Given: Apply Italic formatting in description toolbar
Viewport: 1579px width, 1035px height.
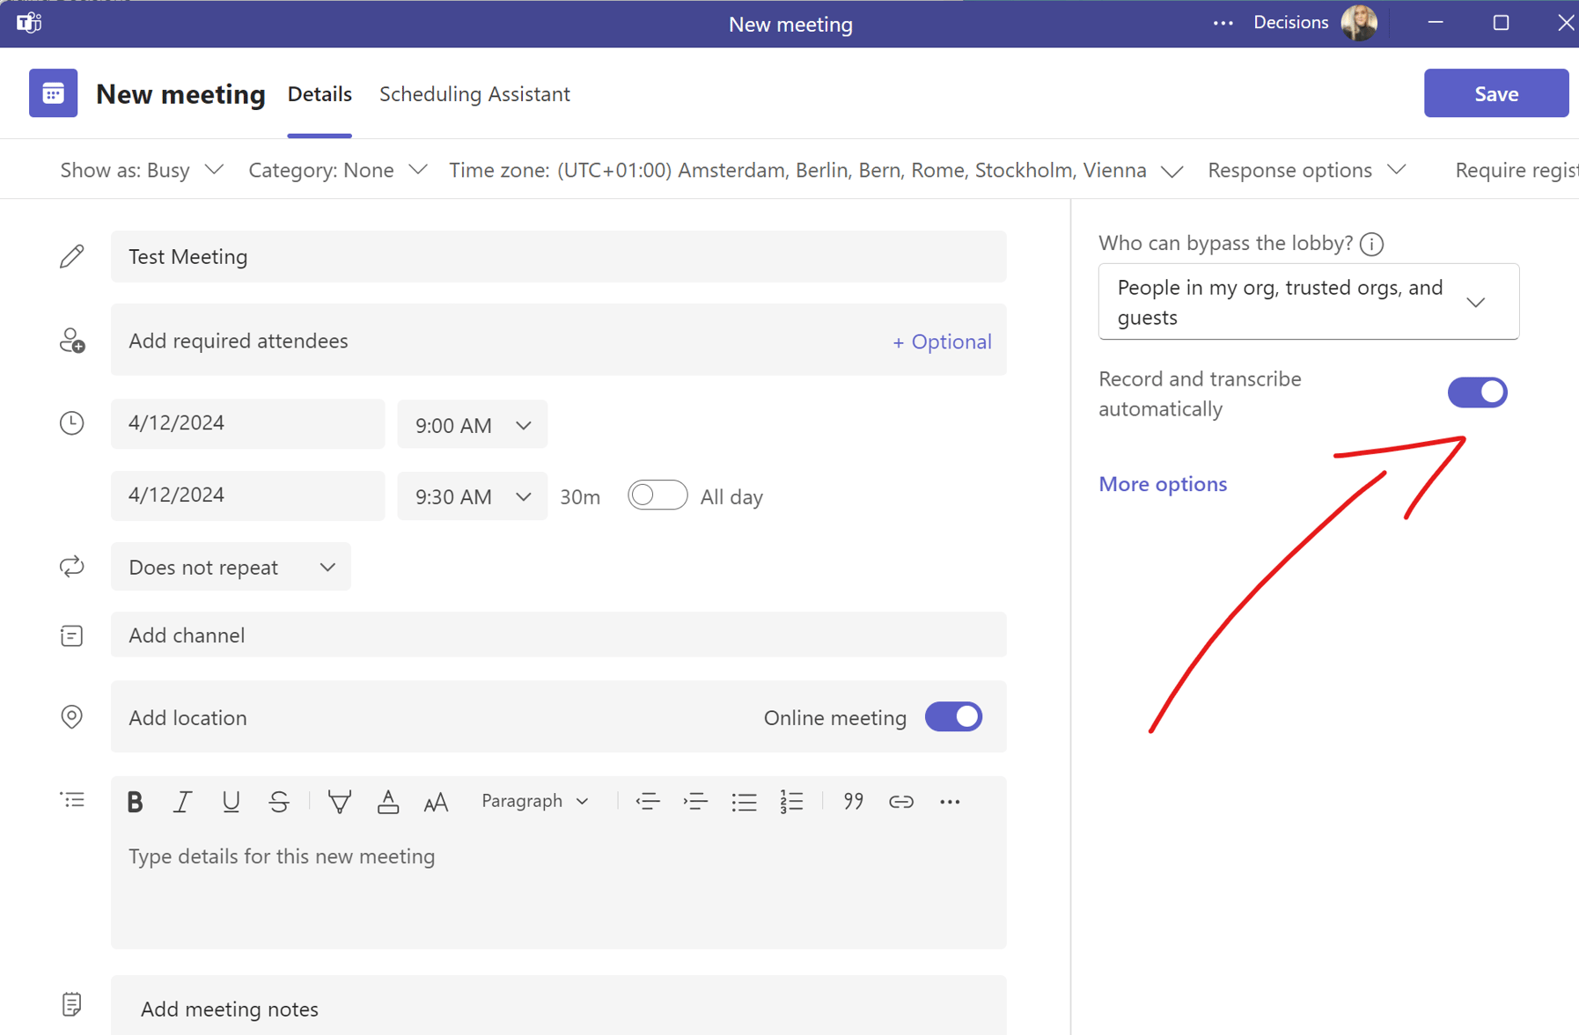Looking at the screenshot, I should (182, 801).
